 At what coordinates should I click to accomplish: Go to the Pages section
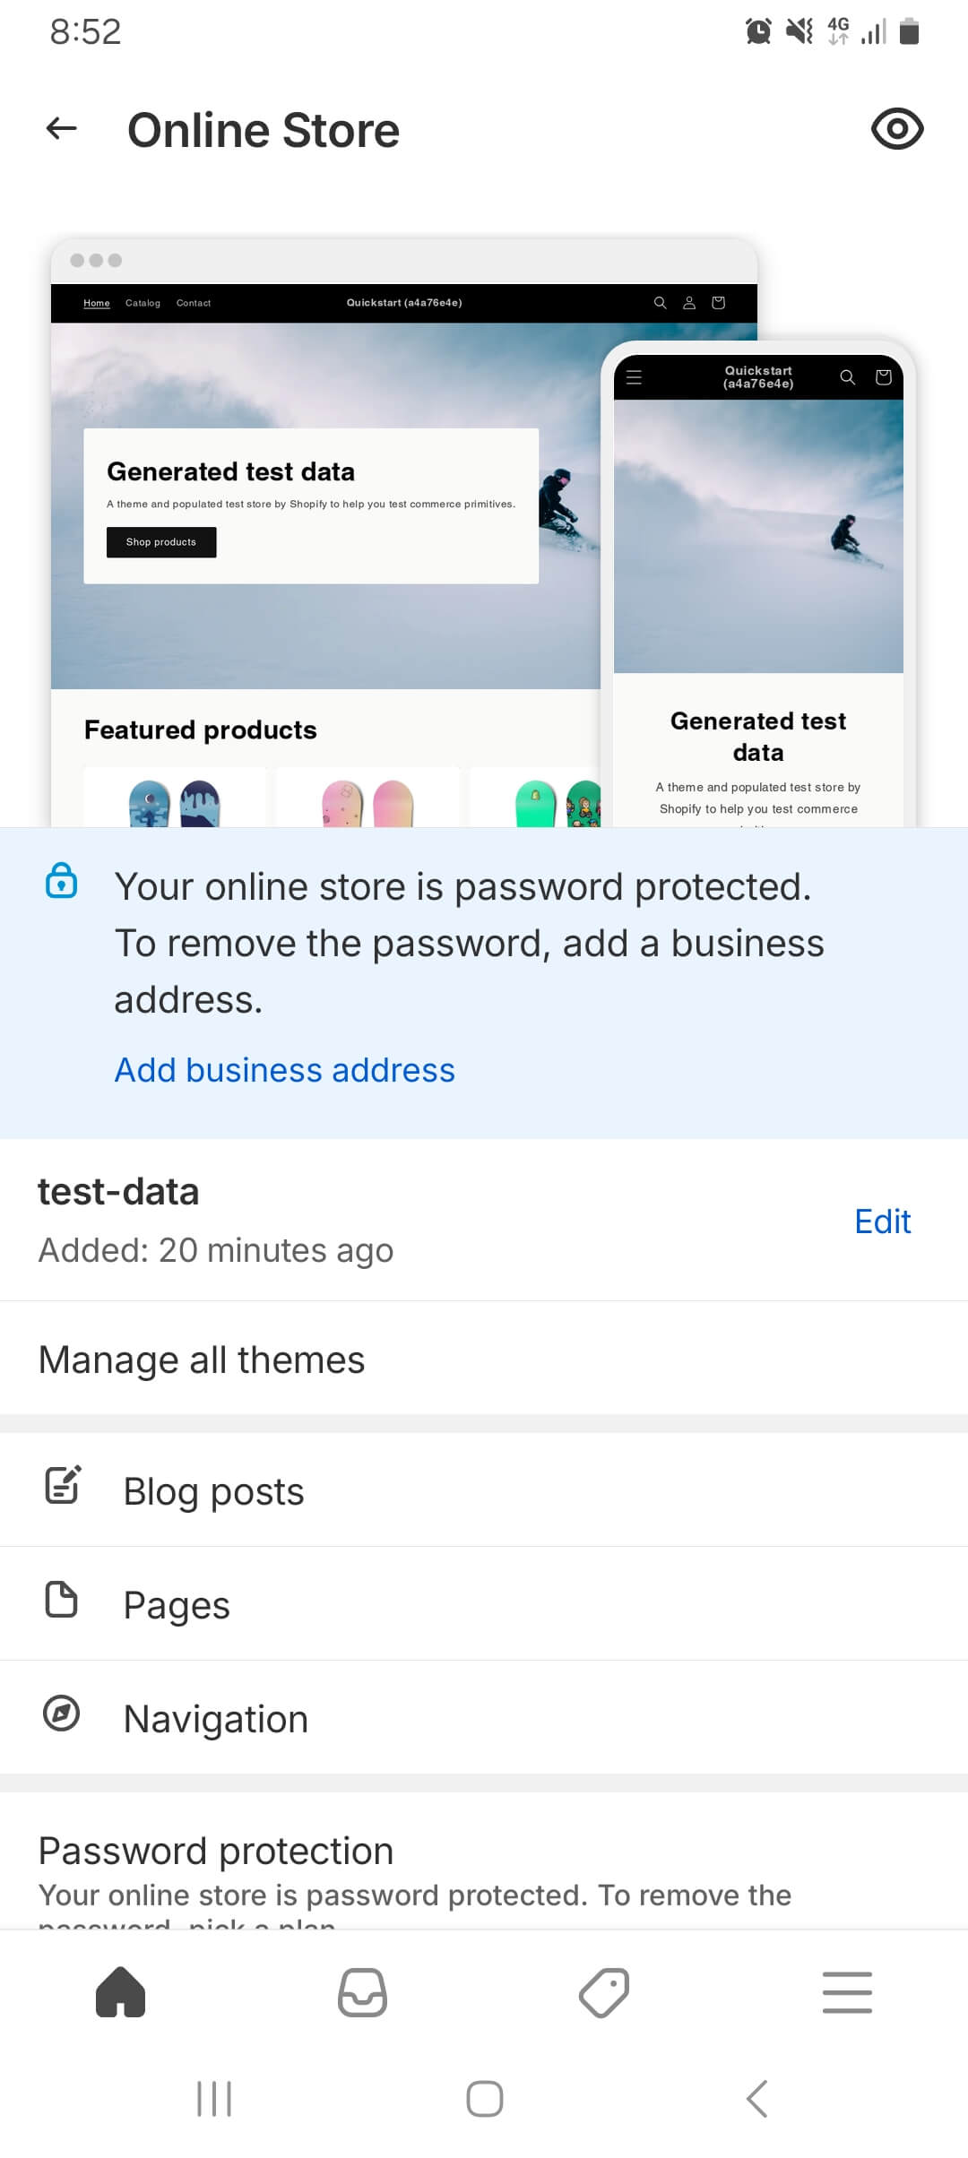tap(177, 1605)
